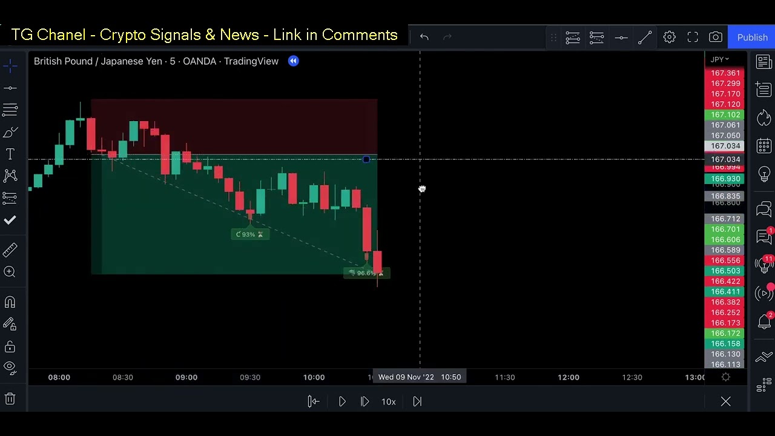Click the 166.930 price label
The width and height of the screenshot is (775, 436).
pos(725,179)
